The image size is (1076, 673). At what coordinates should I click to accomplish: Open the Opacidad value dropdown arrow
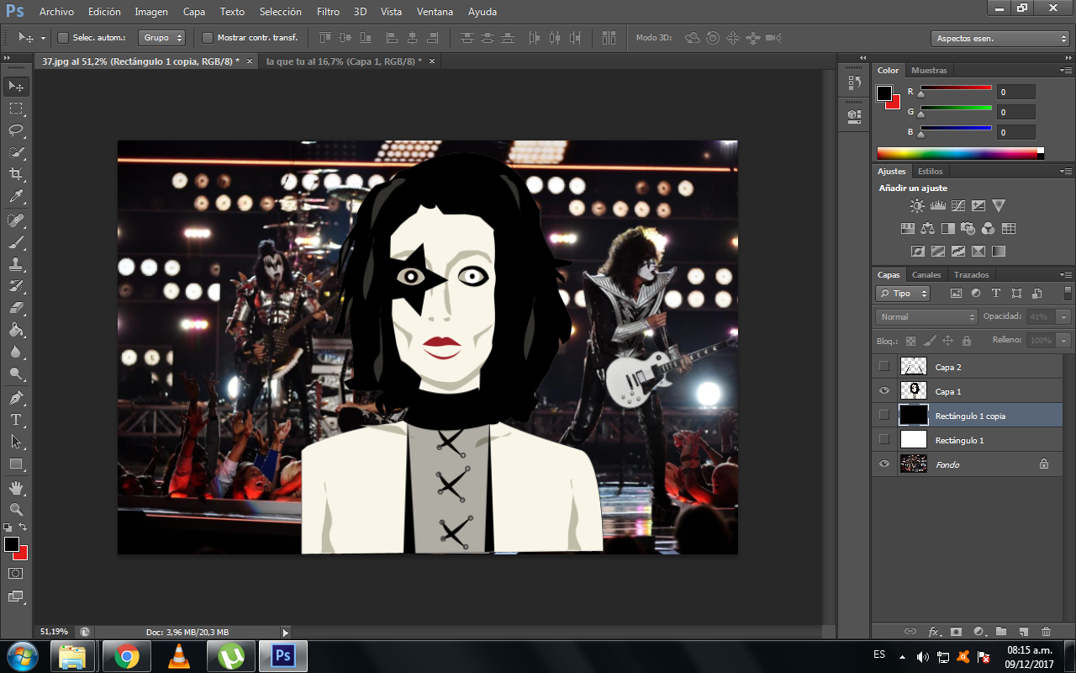(1064, 317)
